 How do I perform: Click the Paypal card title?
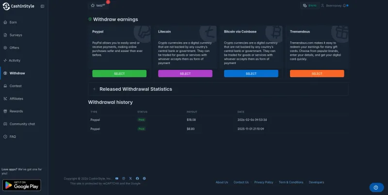coord(98,32)
